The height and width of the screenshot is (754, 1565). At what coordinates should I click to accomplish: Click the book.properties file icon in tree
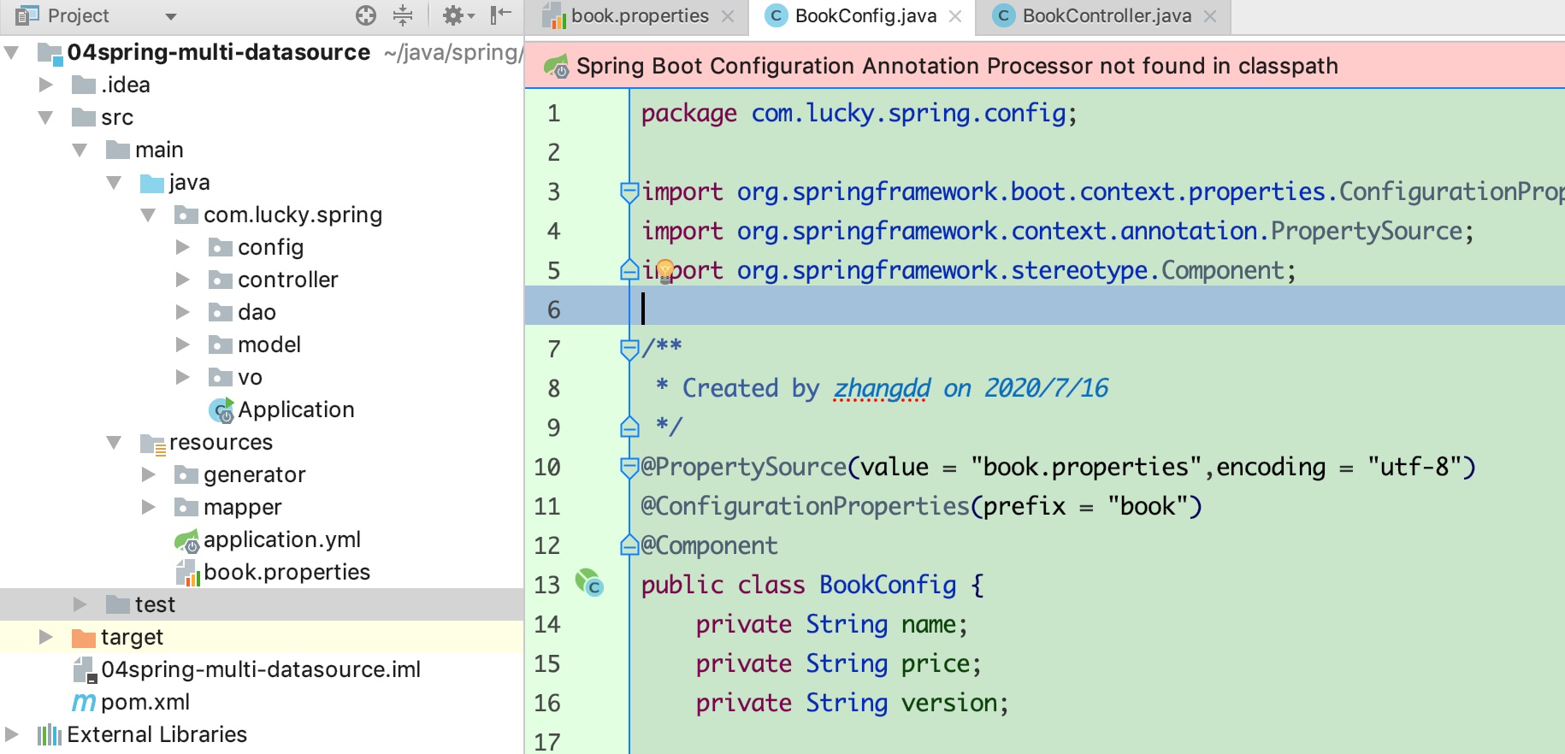pos(187,573)
